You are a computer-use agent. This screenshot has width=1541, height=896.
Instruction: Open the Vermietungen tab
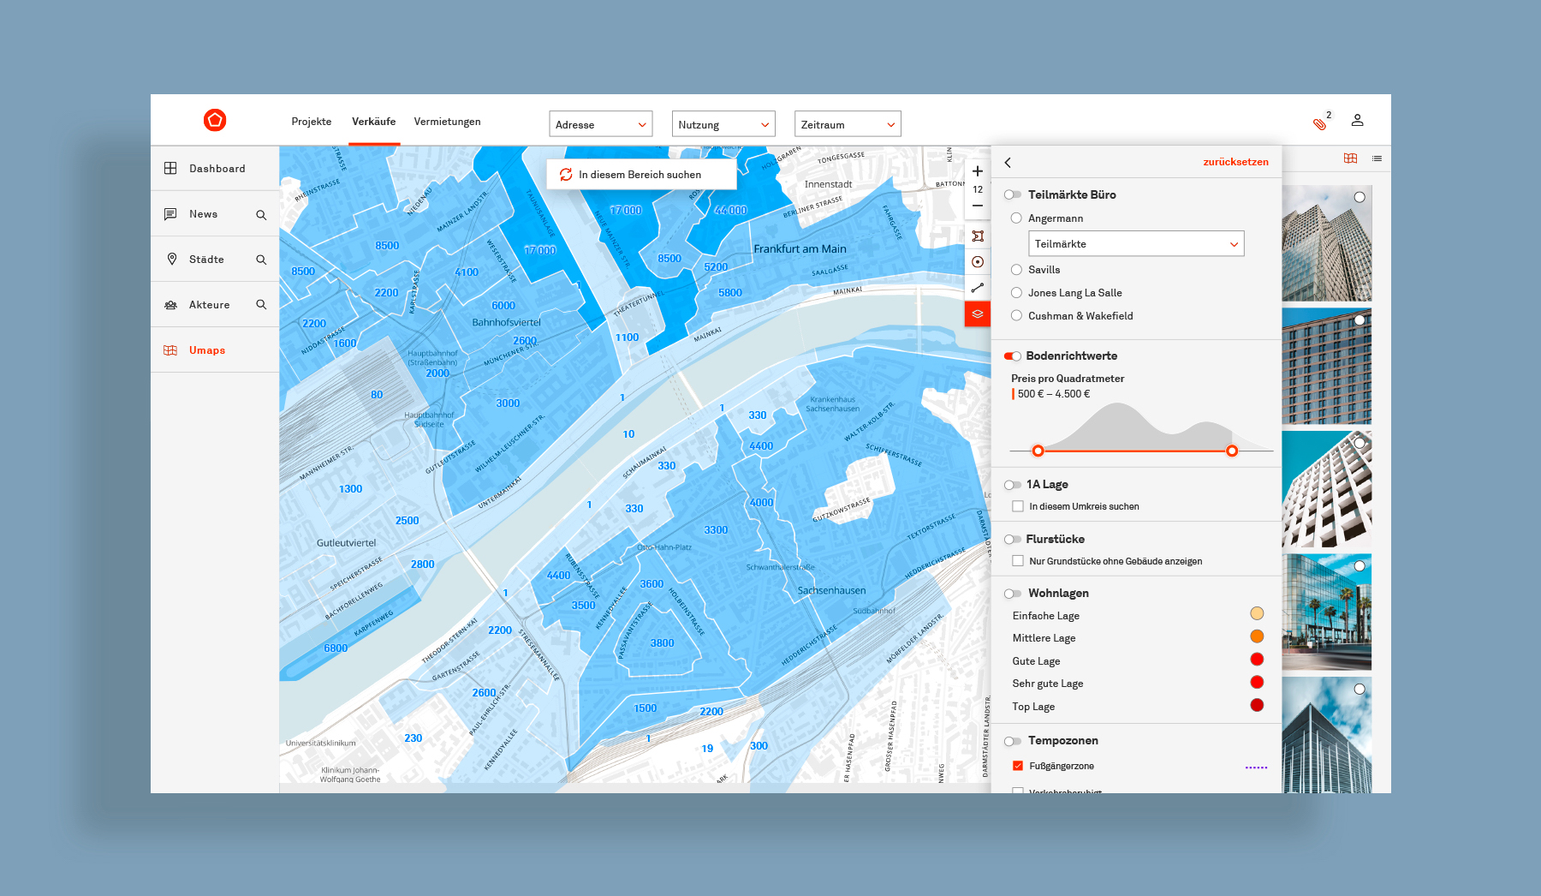447,122
